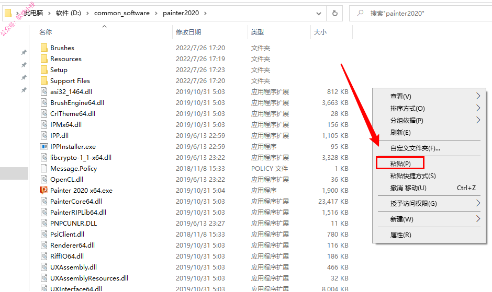Click the Support Files folder icon
The width and height of the screenshot is (492, 292).
click(44, 80)
